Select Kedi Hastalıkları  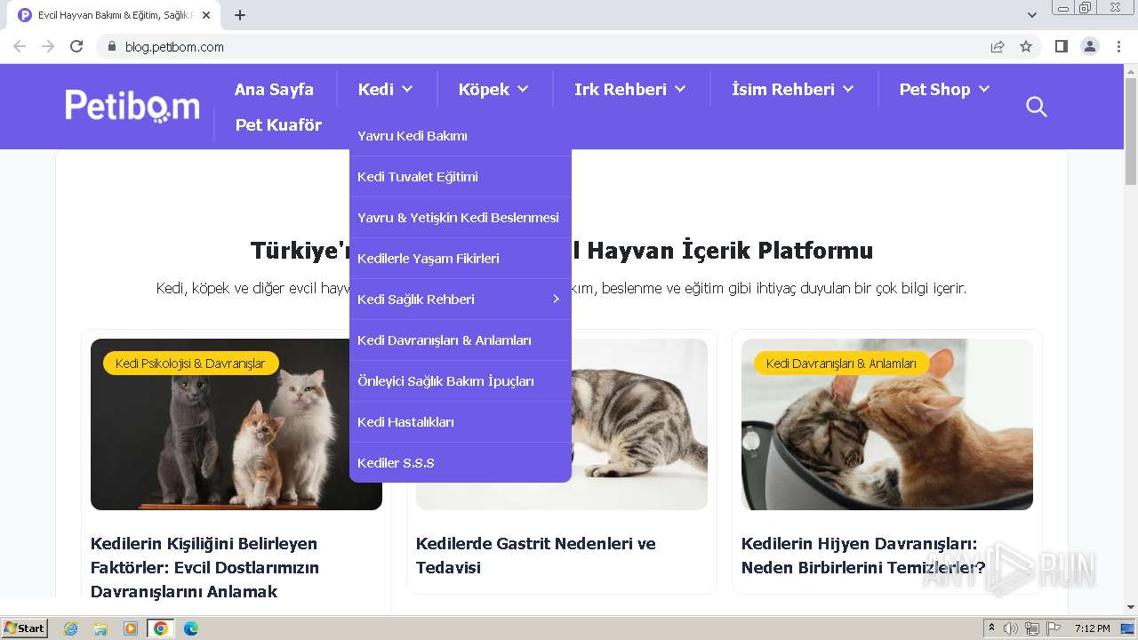[461, 422]
